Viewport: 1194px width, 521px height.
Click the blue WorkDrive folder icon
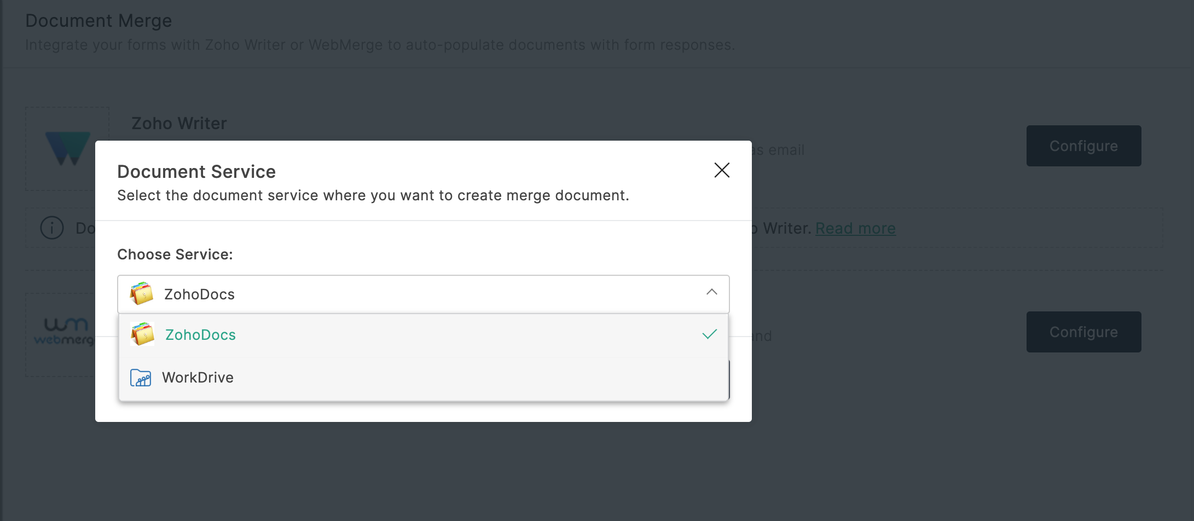coord(141,378)
